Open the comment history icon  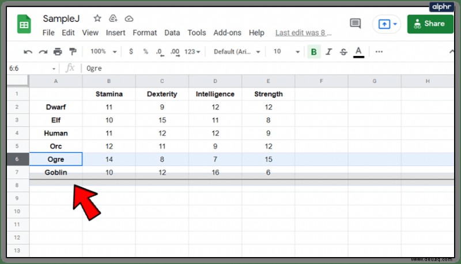pyautogui.click(x=355, y=24)
